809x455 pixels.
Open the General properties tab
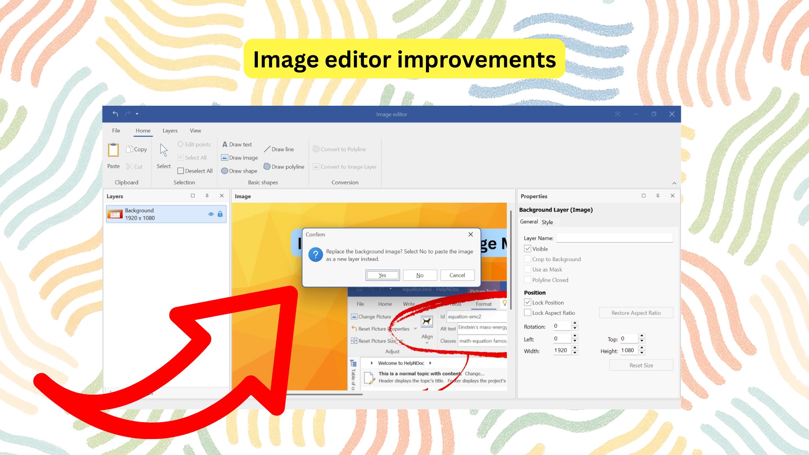click(529, 222)
